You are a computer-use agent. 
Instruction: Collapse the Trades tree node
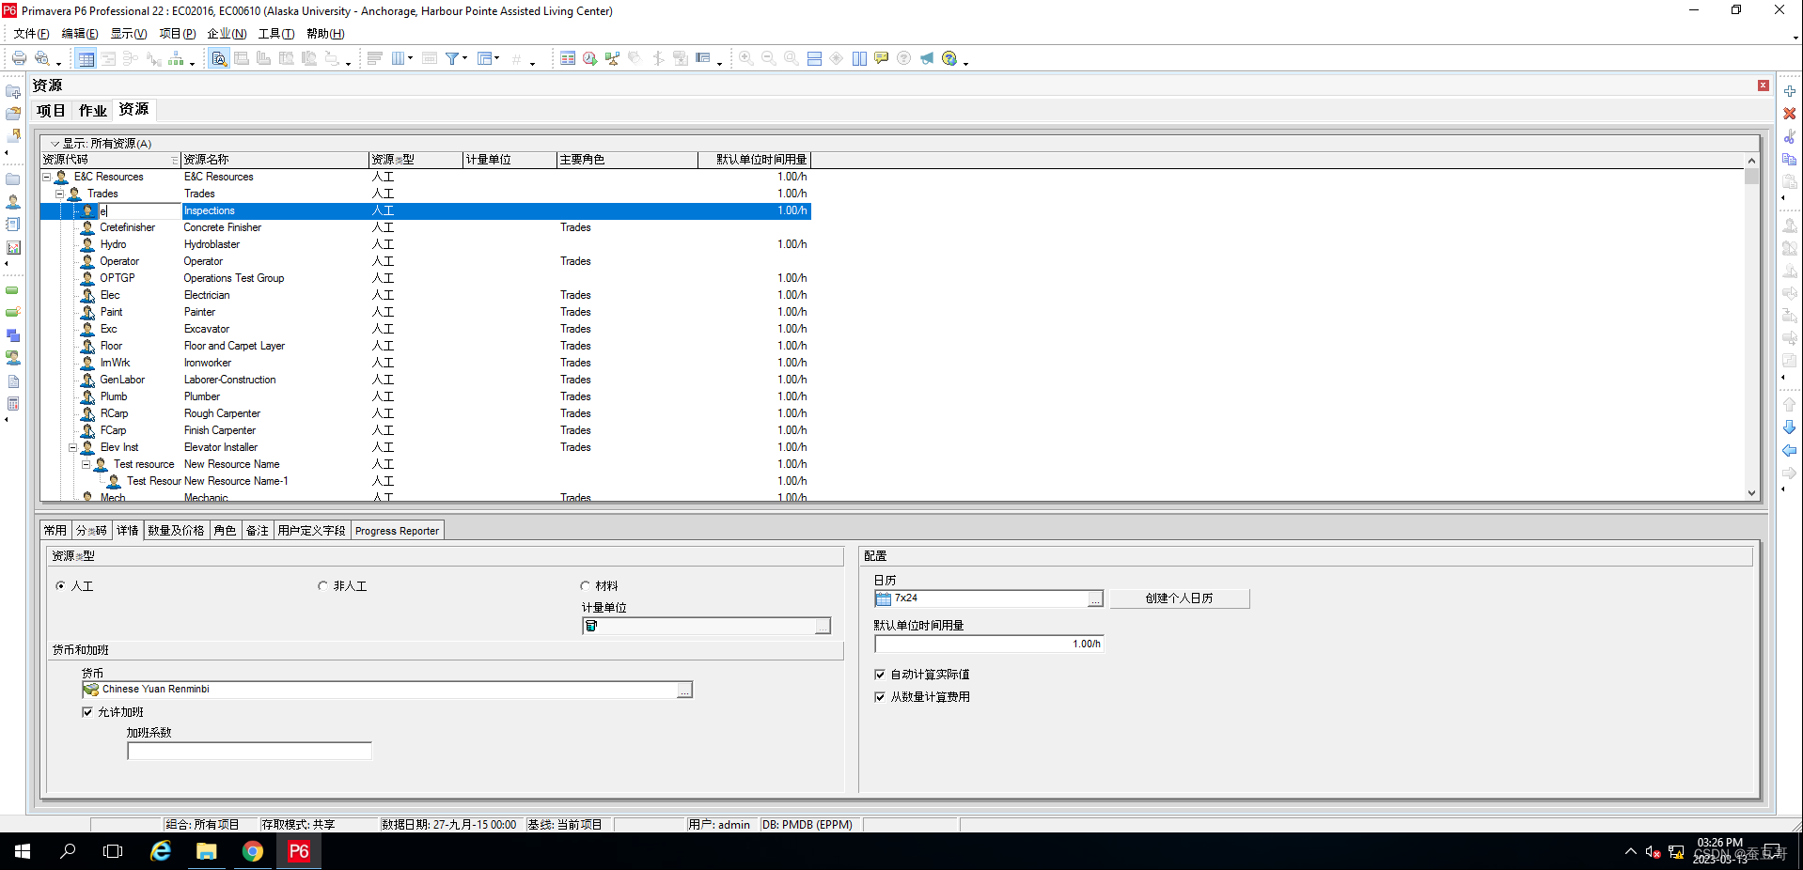coord(59,194)
